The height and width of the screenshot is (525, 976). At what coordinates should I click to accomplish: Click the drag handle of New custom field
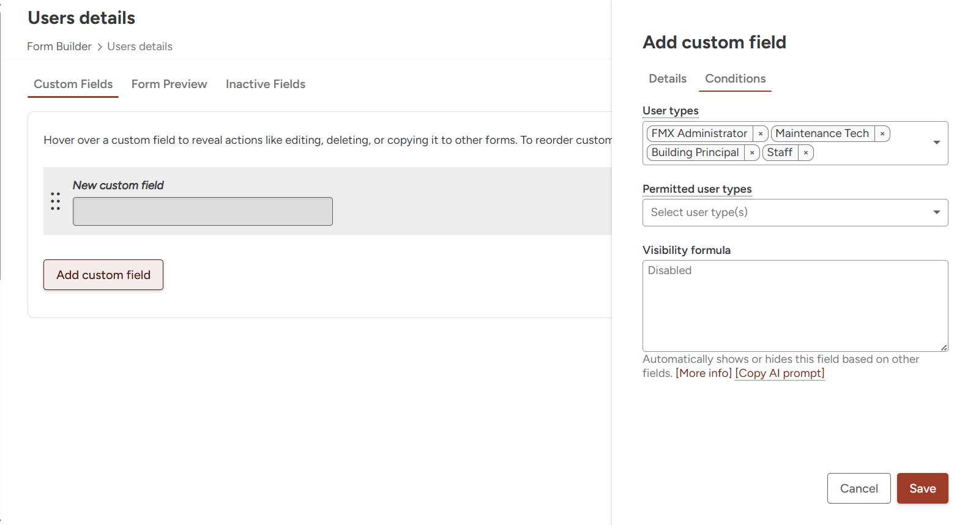[x=56, y=201]
